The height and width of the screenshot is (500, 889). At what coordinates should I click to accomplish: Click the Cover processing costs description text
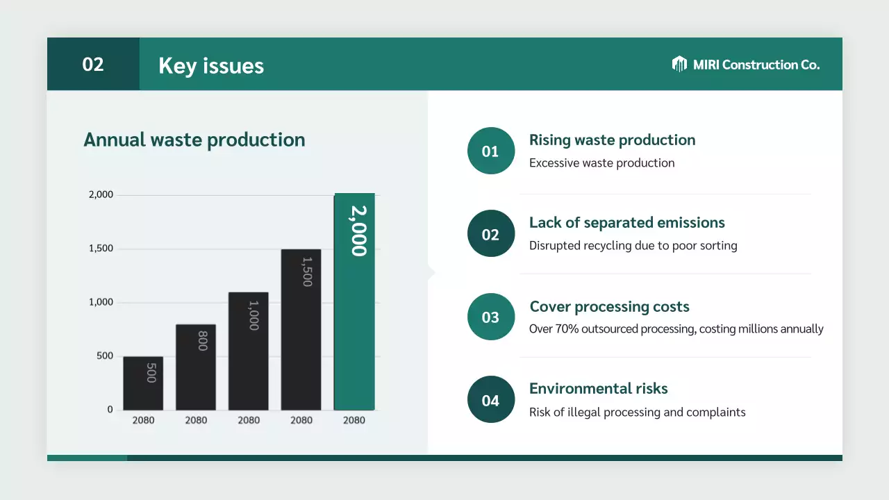[676, 328]
